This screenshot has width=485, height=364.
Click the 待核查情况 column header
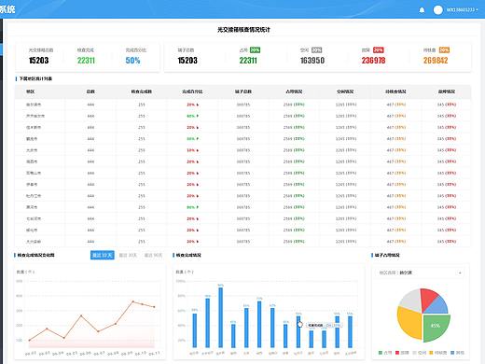point(395,91)
